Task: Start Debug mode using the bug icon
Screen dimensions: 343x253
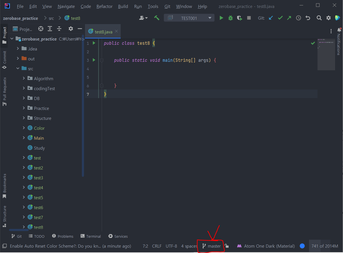Action: 230,18
